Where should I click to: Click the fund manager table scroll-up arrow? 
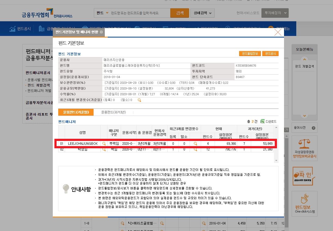point(276,127)
